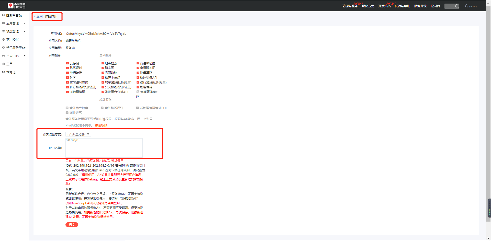The image size is (491, 241).
Task: Toggle the 轨迹纠偏API checkbox
Action: [138, 77]
